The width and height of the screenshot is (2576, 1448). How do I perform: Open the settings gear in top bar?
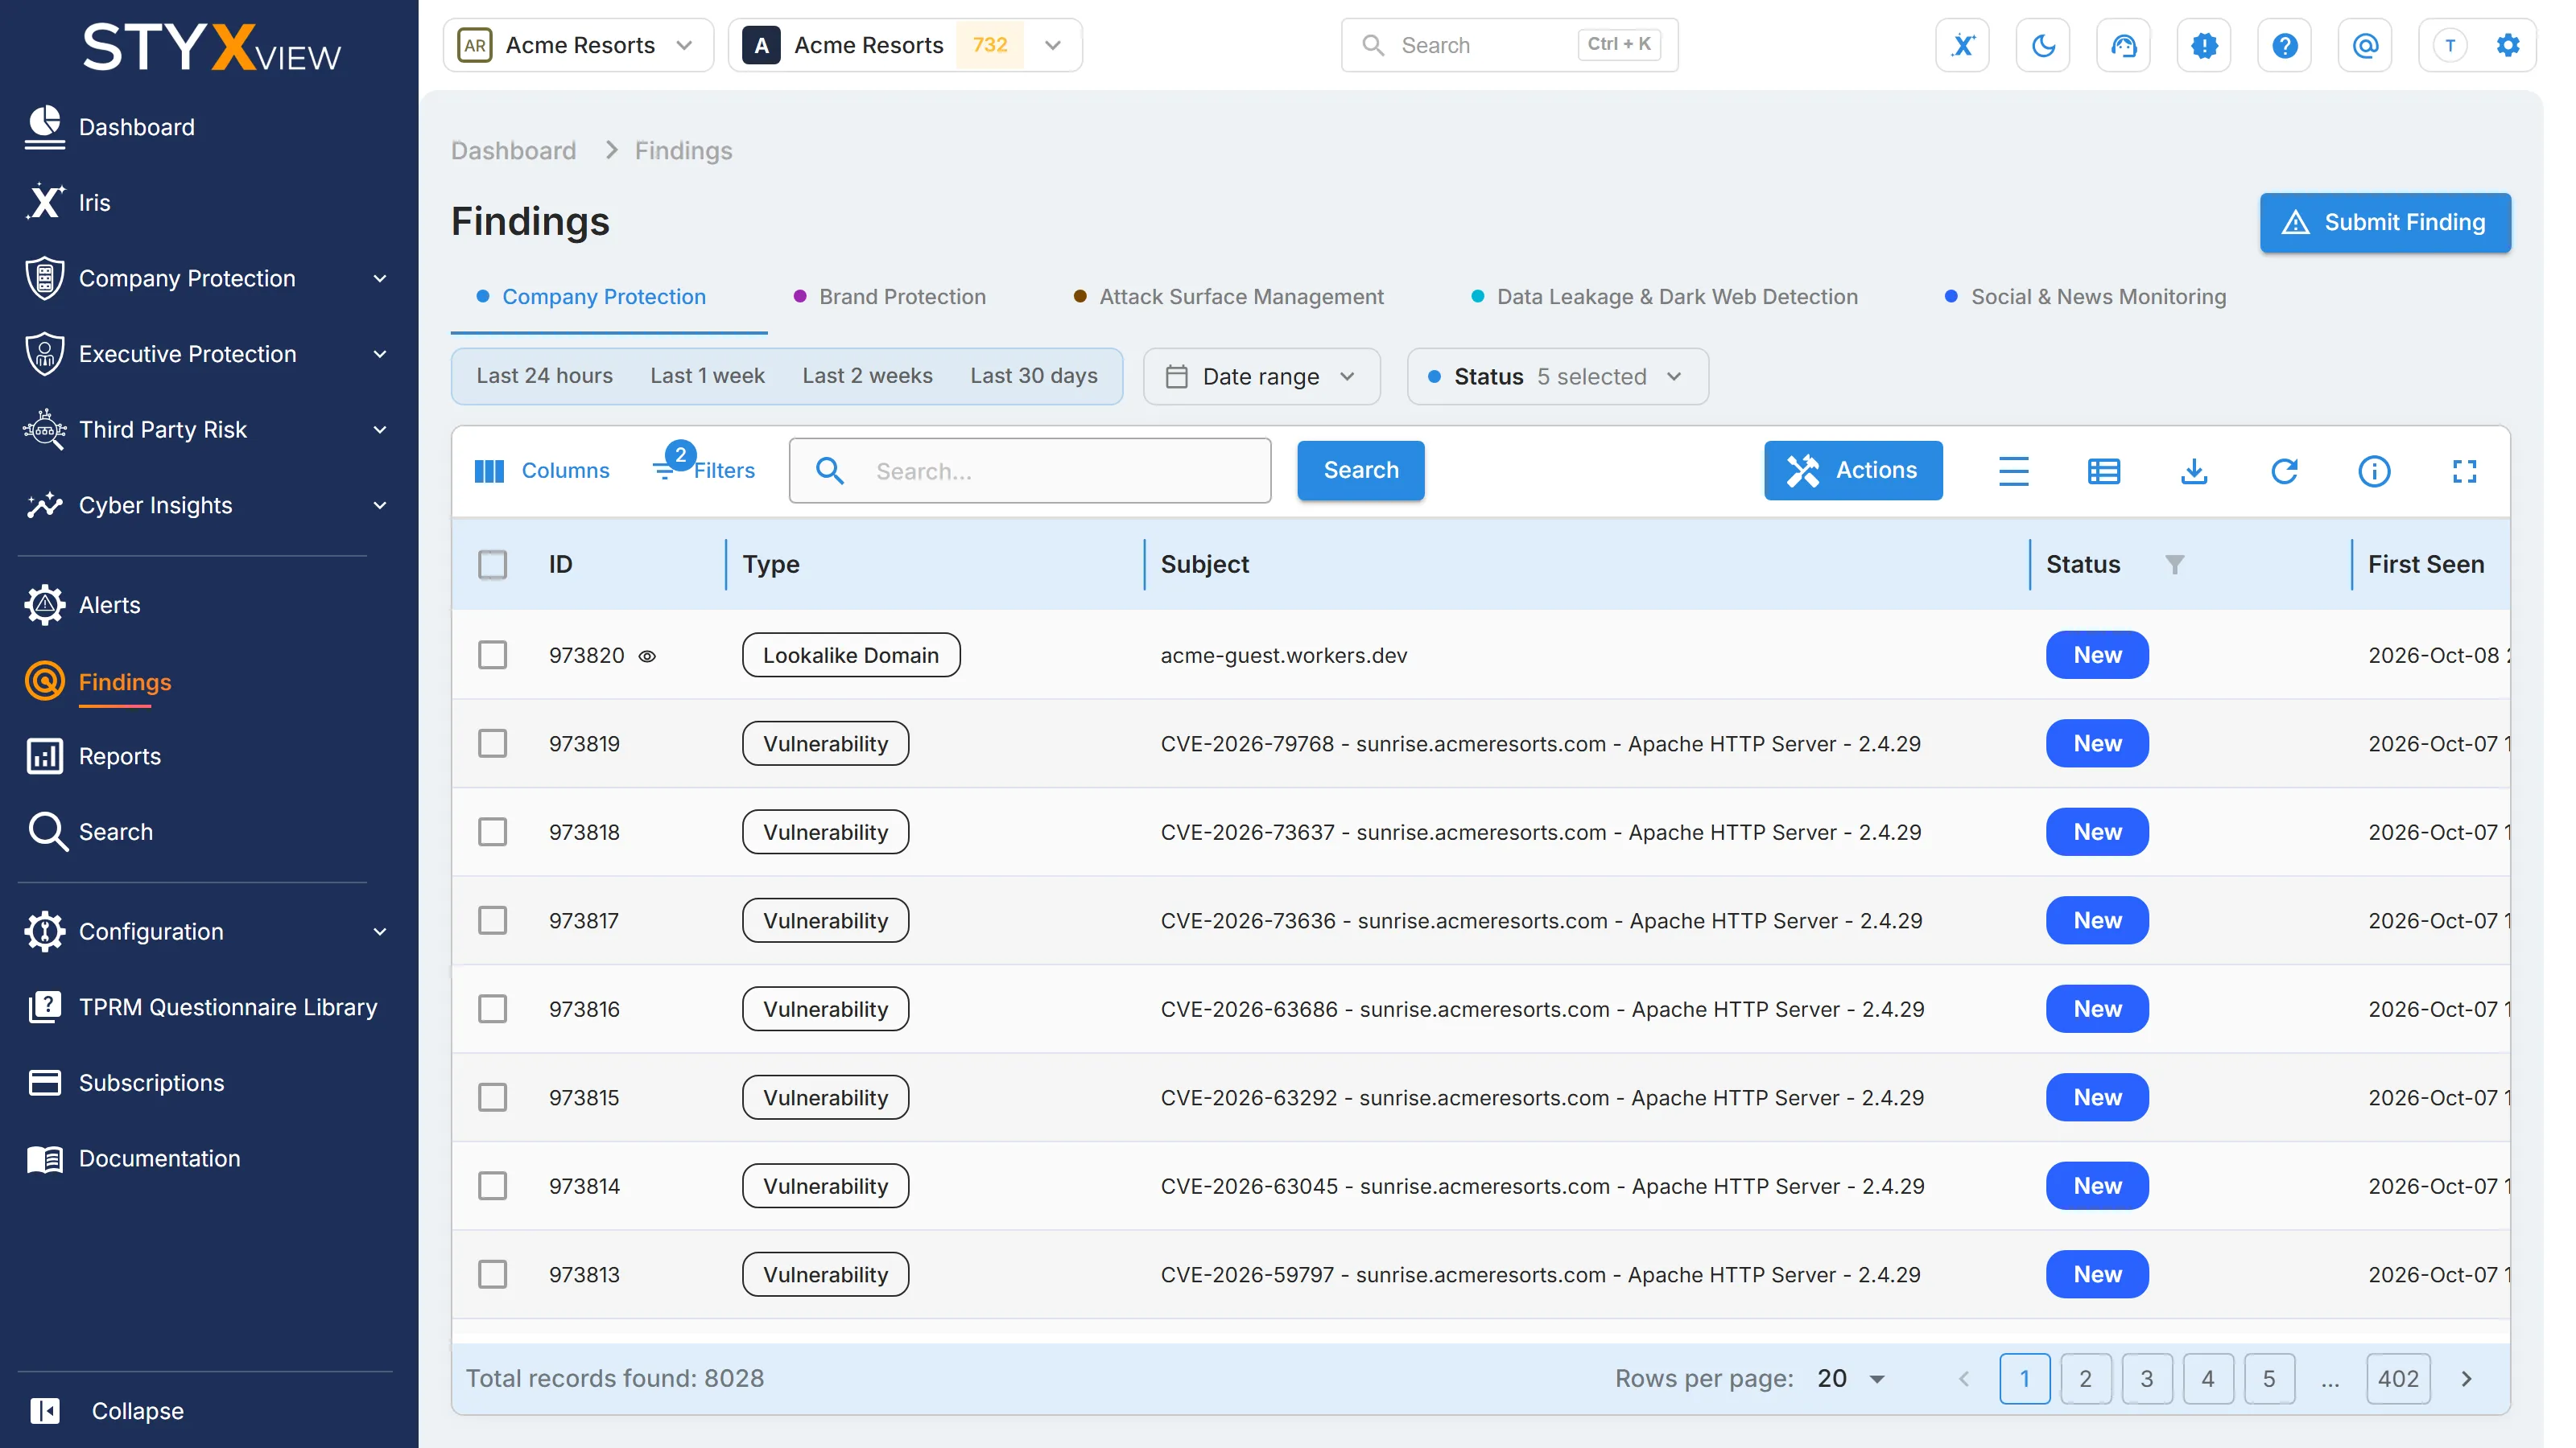[x=2508, y=45]
